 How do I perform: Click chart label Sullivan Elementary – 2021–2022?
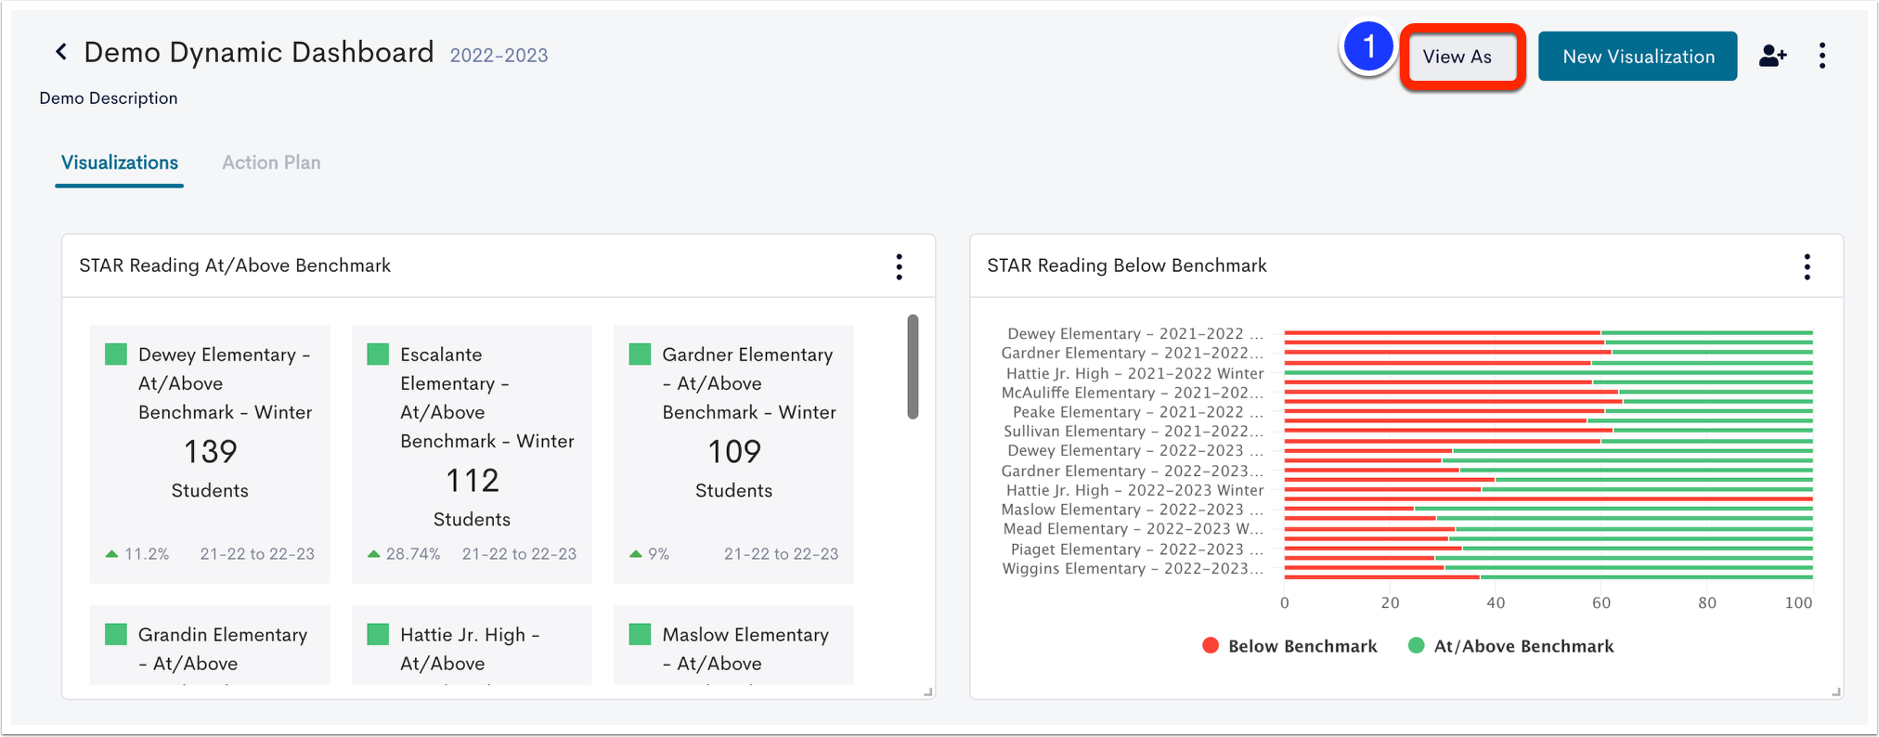pos(1133,431)
